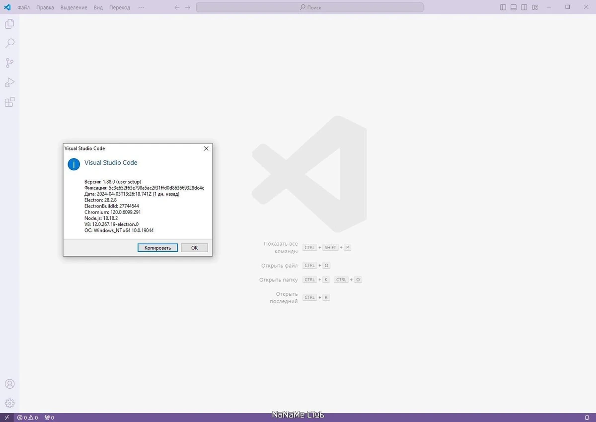
Task: Click the Chromium: 120.0.6099.291 line
Action: [x=113, y=212]
